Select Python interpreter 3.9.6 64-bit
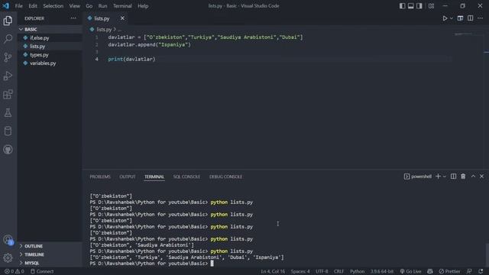The image size is (489, 275). coord(382,271)
